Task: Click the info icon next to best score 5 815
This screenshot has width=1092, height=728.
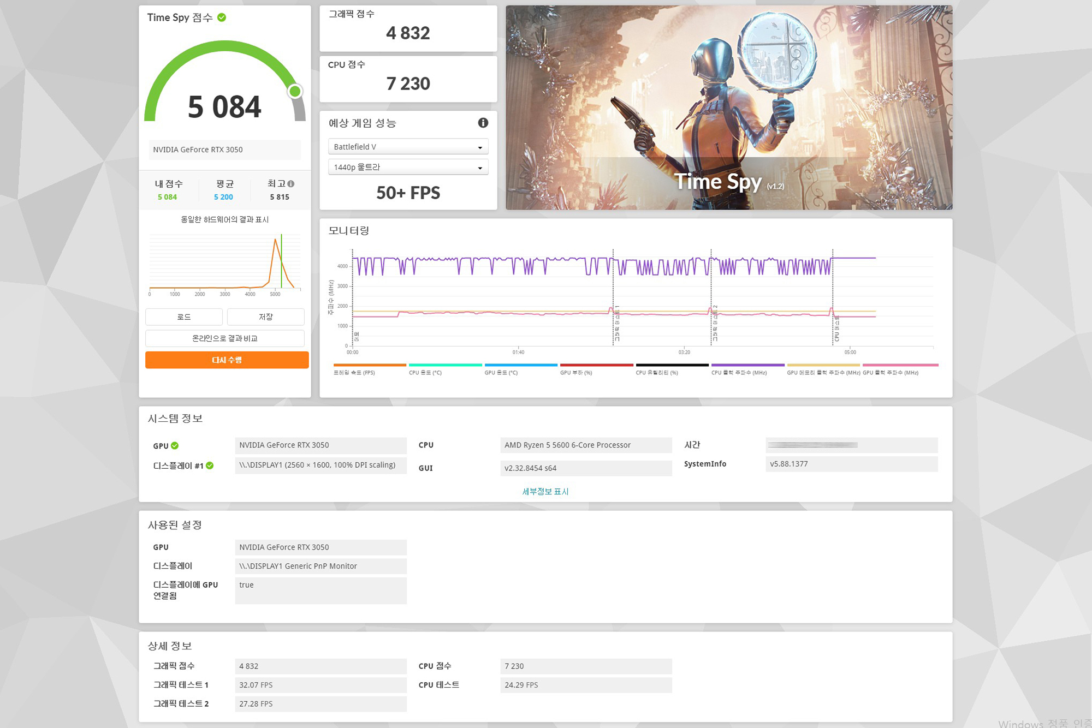Action: [x=291, y=184]
